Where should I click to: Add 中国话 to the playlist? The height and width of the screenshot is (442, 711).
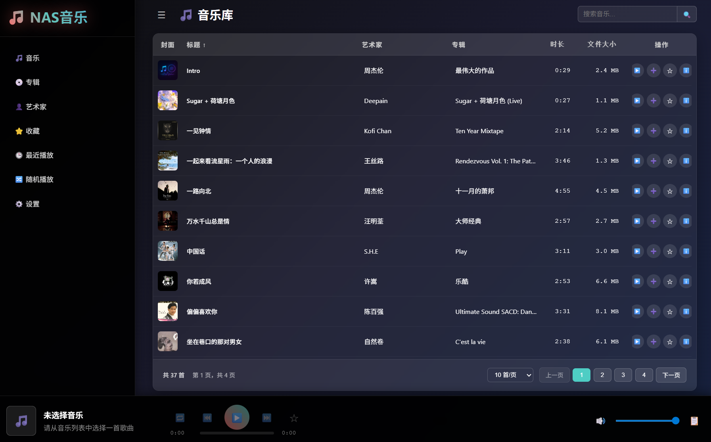click(x=654, y=251)
